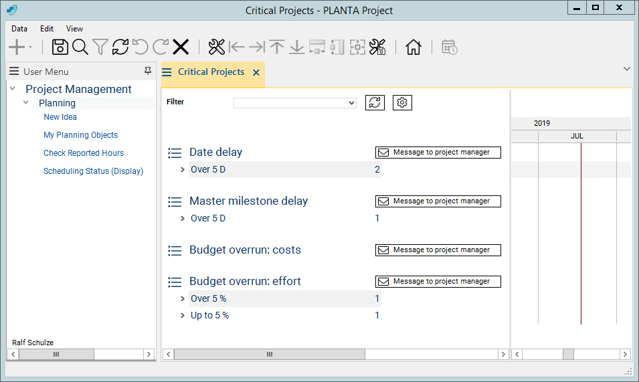
Task: Click the Filter funnel toolbar icon
Action: 100,47
